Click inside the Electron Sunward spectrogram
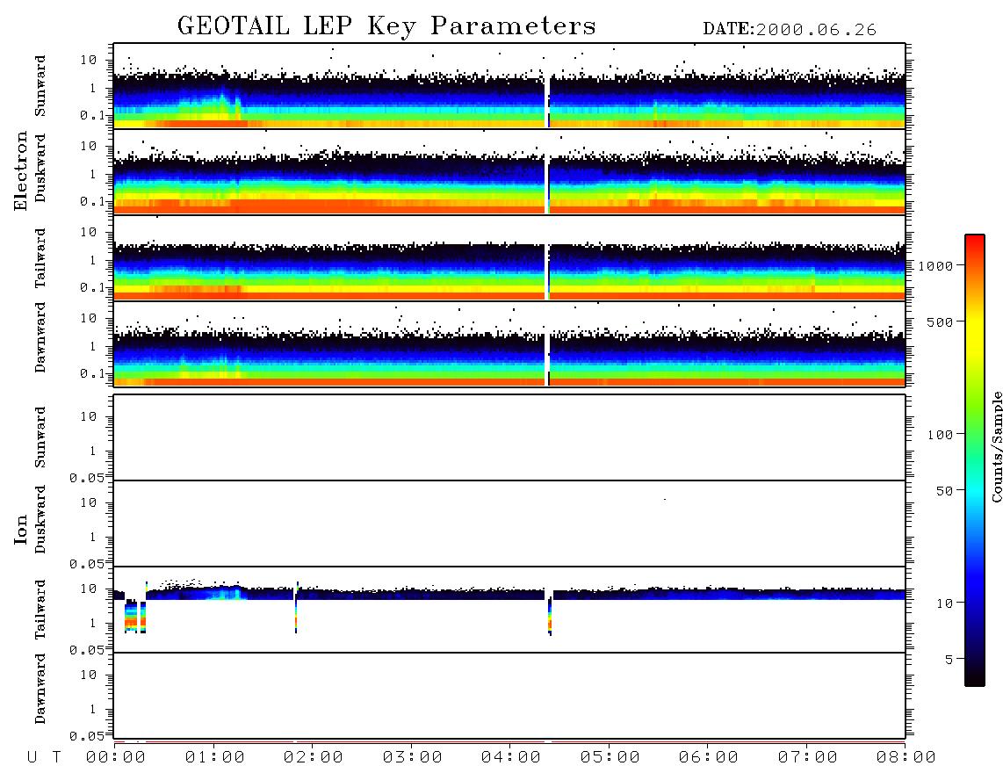Image resolution: width=1003 pixels, height=773 pixels. coord(509,86)
